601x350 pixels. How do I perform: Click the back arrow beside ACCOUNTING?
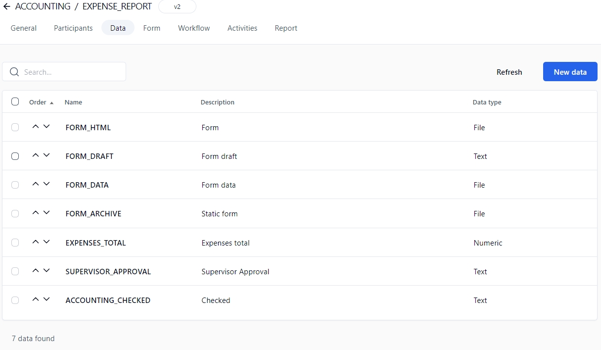click(7, 7)
